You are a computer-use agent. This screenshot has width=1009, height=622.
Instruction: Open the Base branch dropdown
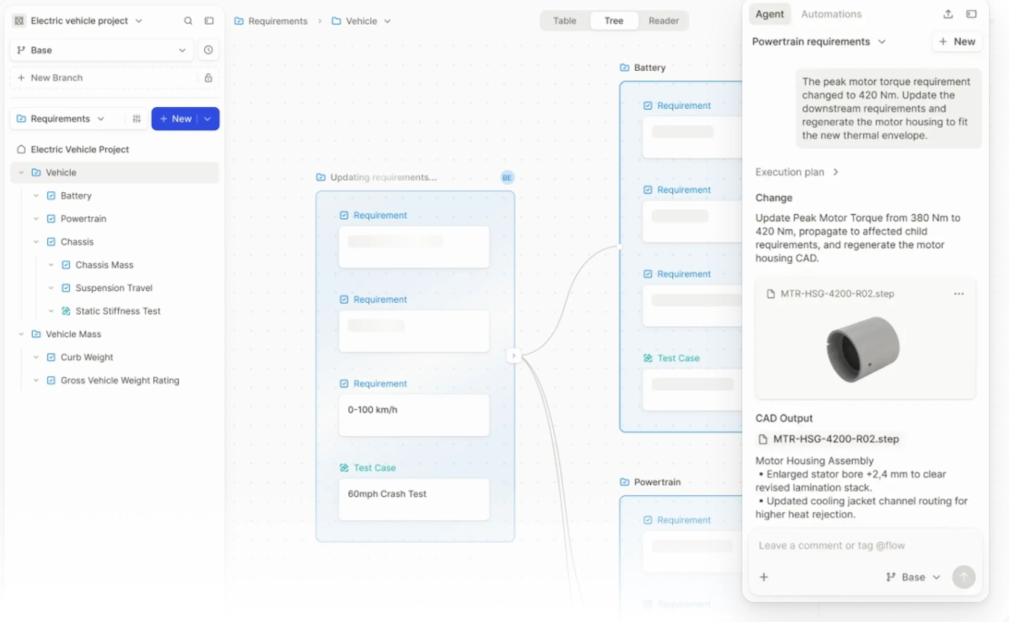click(x=182, y=50)
